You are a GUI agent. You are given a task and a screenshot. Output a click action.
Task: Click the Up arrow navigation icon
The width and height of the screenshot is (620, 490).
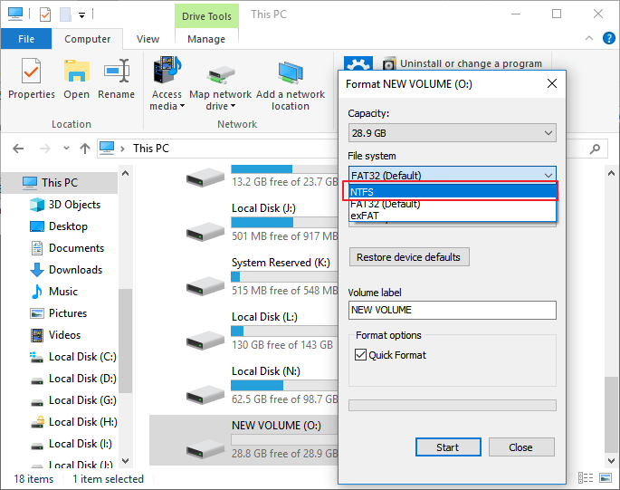[x=85, y=149]
